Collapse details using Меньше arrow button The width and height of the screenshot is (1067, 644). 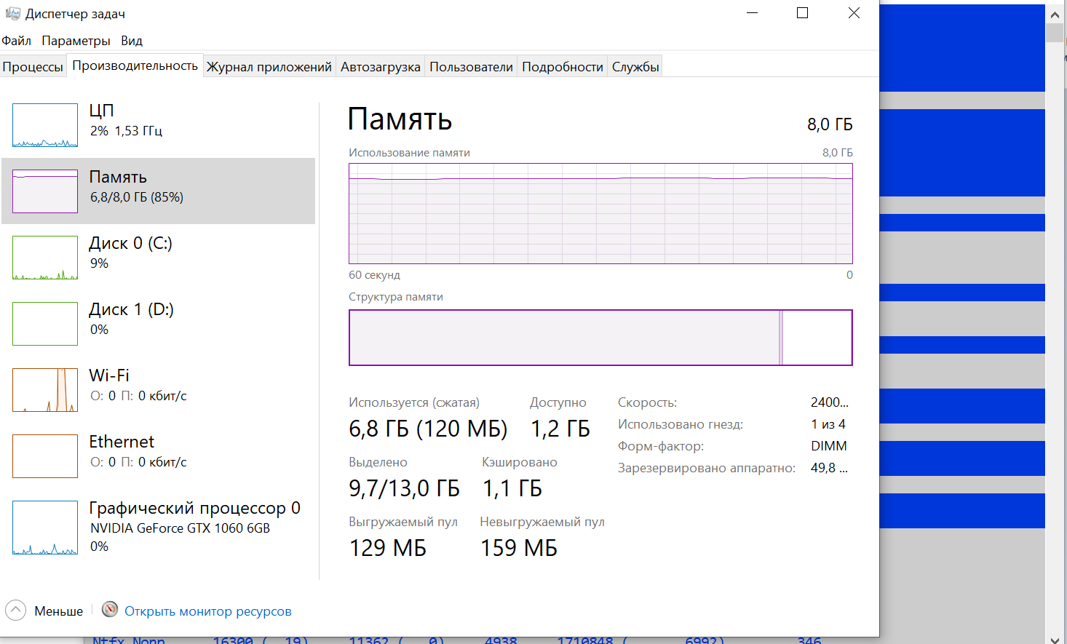point(16,611)
